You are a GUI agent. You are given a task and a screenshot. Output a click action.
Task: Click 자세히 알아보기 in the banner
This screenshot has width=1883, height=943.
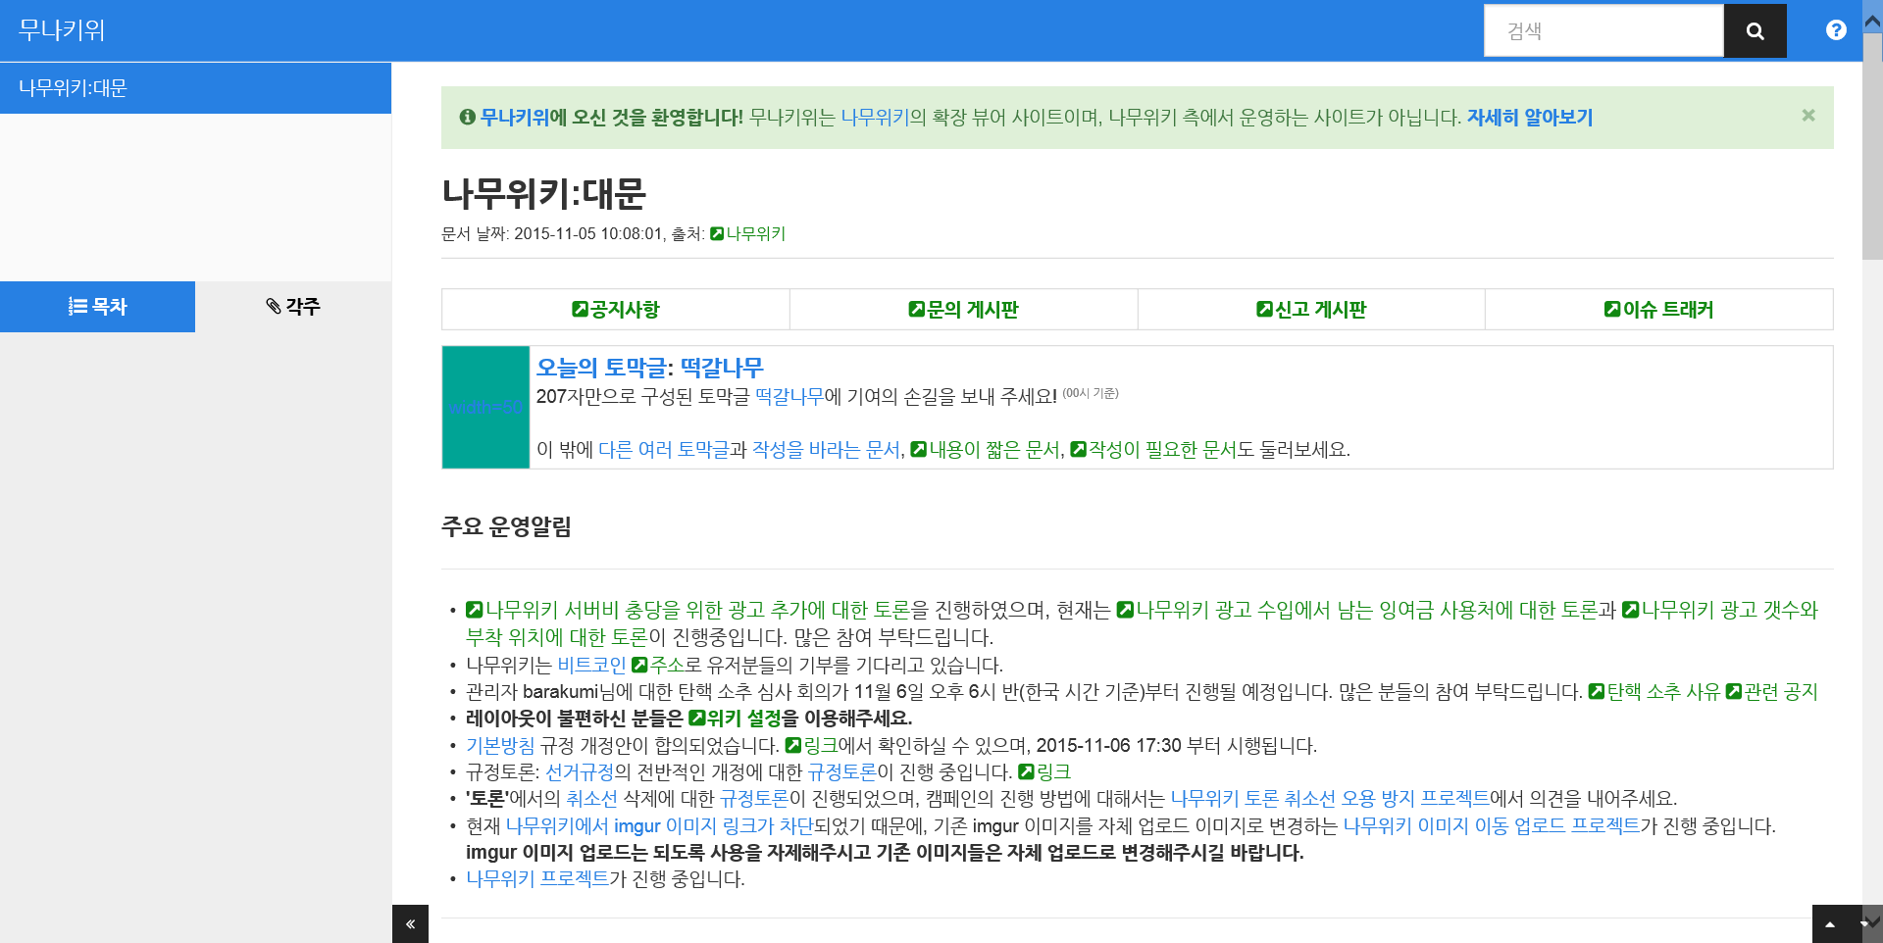pos(1530,118)
